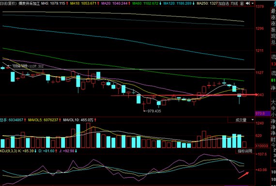Image resolution: width=276 pixels, height=186 pixels.
Task: Expand the top toolbar dropdown arrow
Action: [253, 3]
